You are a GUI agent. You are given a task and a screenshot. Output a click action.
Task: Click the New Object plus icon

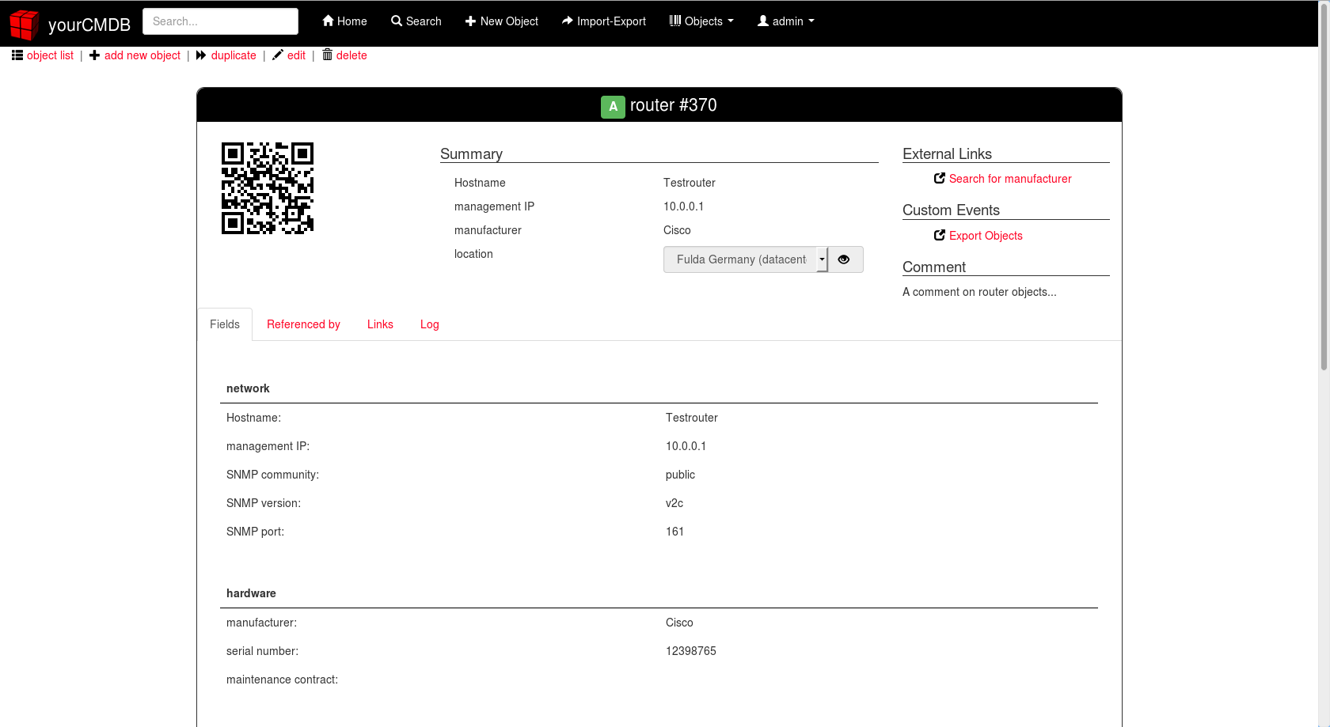(x=470, y=21)
